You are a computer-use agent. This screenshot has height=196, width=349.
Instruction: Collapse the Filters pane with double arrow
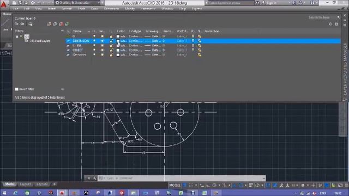pyautogui.click(x=62, y=30)
